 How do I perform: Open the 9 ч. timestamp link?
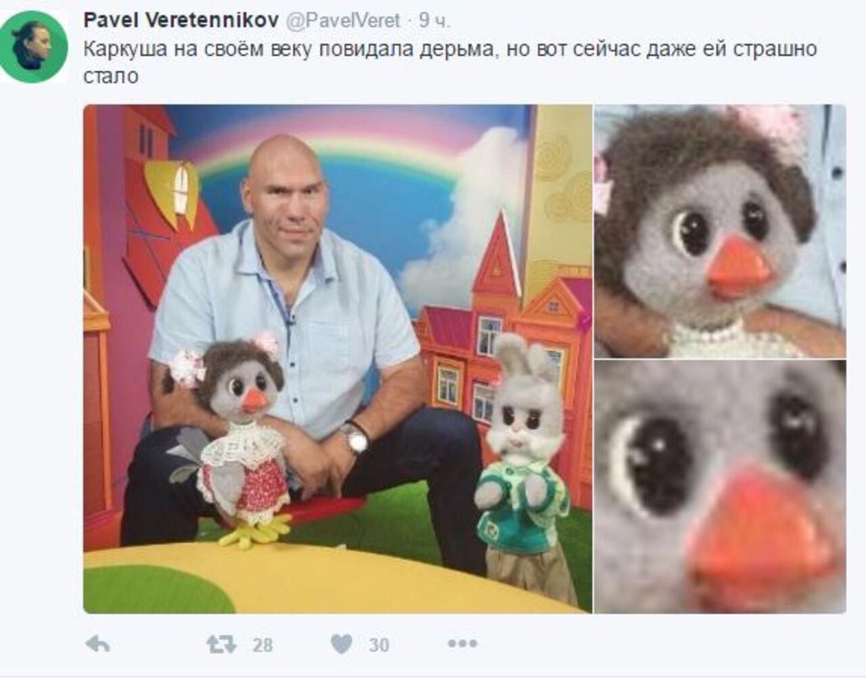[x=434, y=21]
